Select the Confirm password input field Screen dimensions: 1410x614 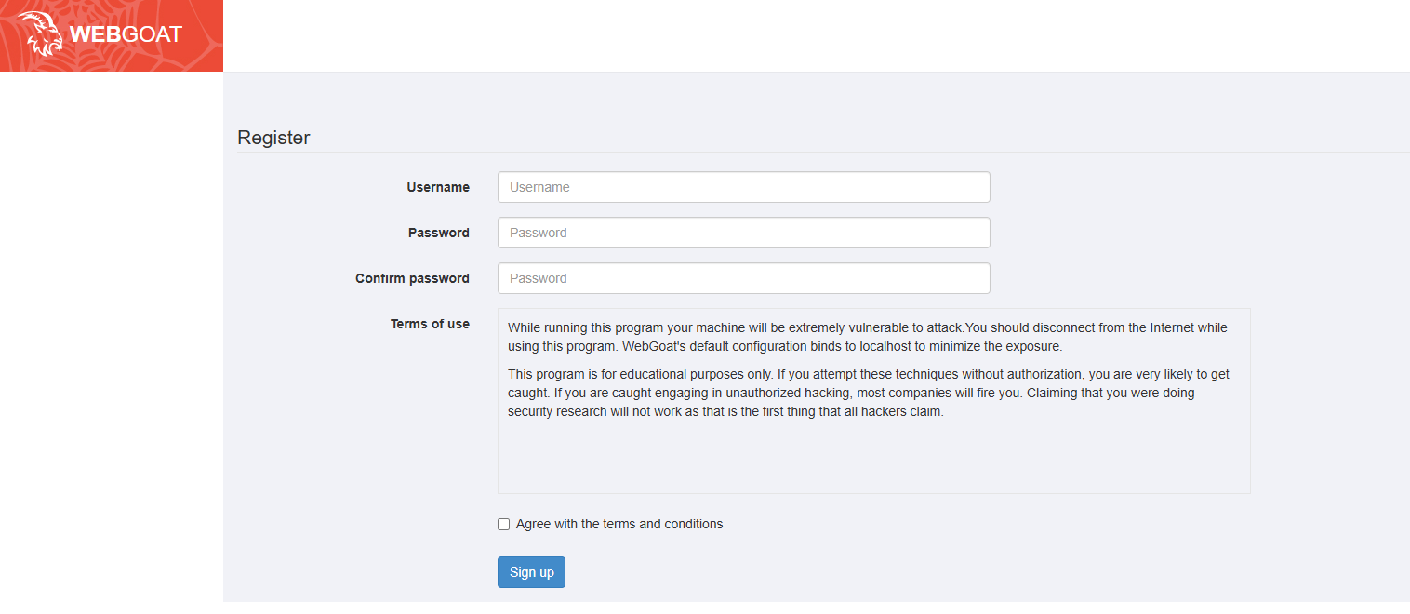(743, 278)
